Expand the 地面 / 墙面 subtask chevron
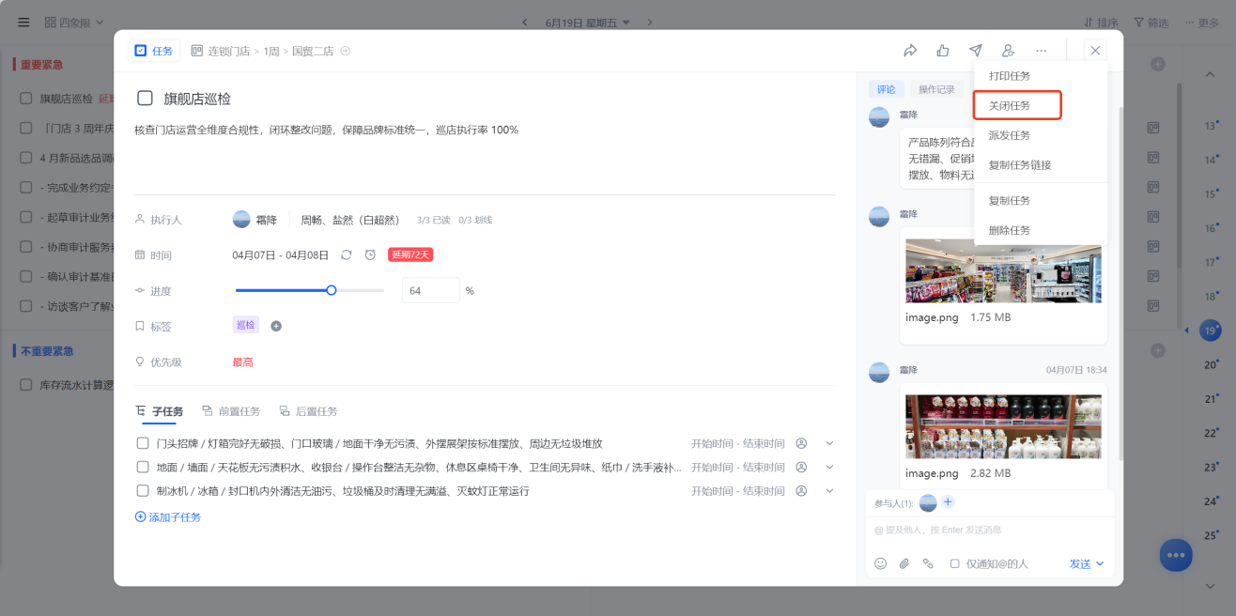The width and height of the screenshot is (1236, 616). tap(829, 467)
